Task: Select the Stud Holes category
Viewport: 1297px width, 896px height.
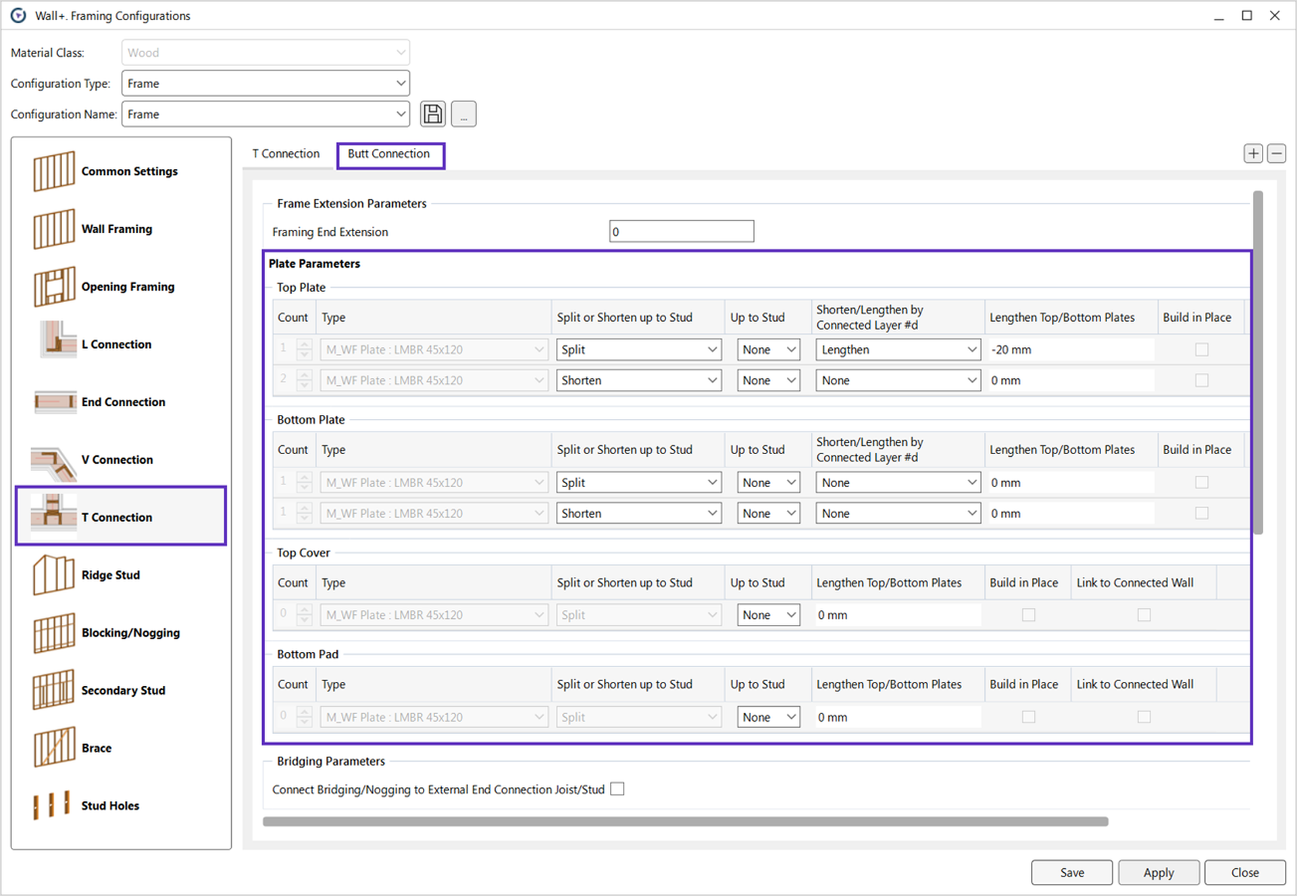Action: 109,805
